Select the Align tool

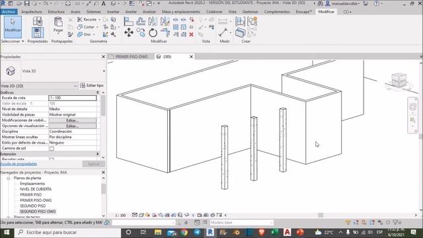129,21
